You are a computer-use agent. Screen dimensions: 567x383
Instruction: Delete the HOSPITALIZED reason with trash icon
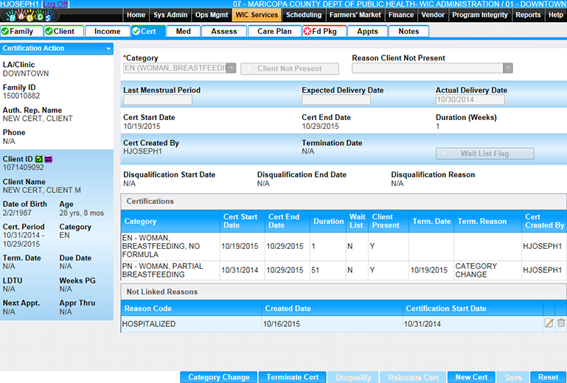(560, 323)
